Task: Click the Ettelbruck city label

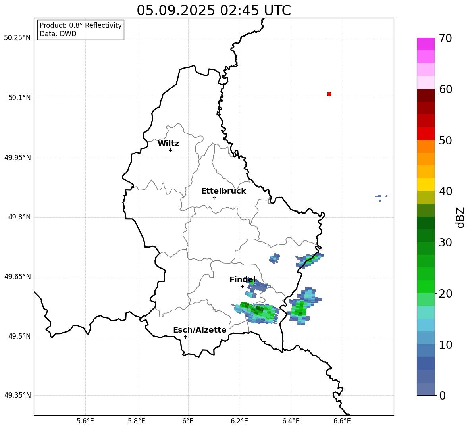Action: (x=223, y=191)
